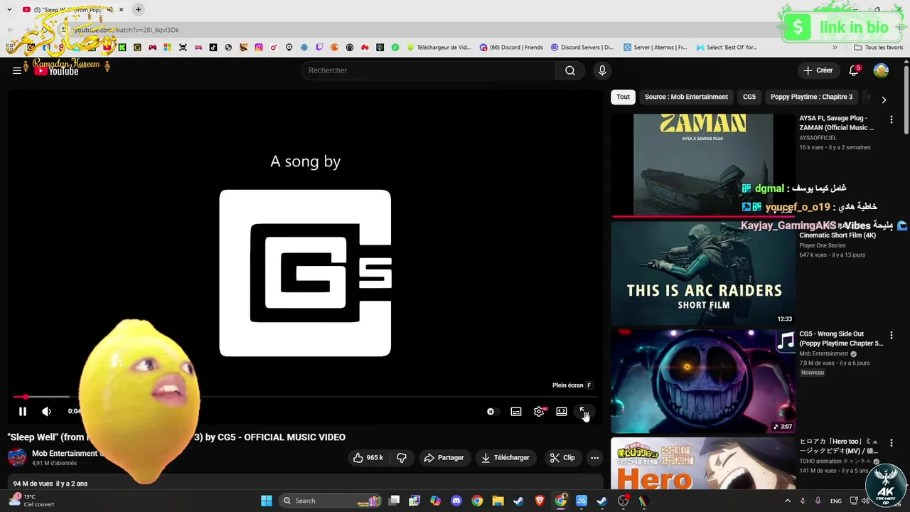Open THIS IS ARC RAIDERS thumbnail
The image size is (910, 512).
pyautogui.click(x=703, y=273)
